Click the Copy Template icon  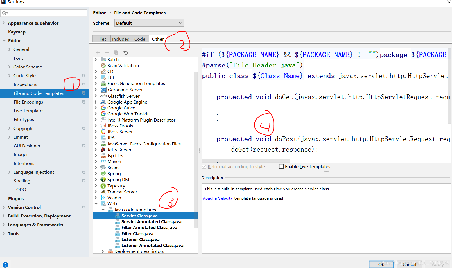coord(116,52)
